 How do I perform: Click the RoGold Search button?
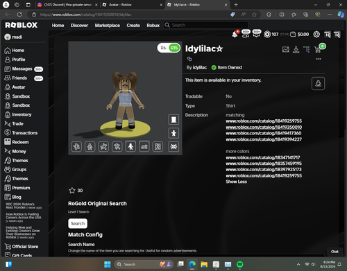point(78,223)
